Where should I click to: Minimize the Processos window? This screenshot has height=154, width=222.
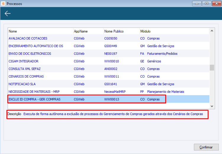197,4
